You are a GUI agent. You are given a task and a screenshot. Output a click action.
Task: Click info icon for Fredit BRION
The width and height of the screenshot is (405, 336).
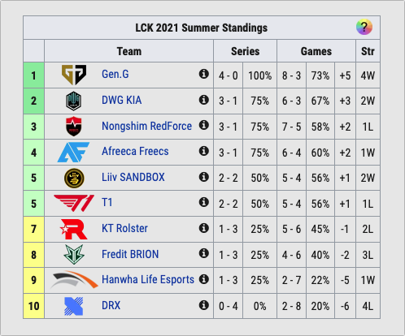point(204,253)
